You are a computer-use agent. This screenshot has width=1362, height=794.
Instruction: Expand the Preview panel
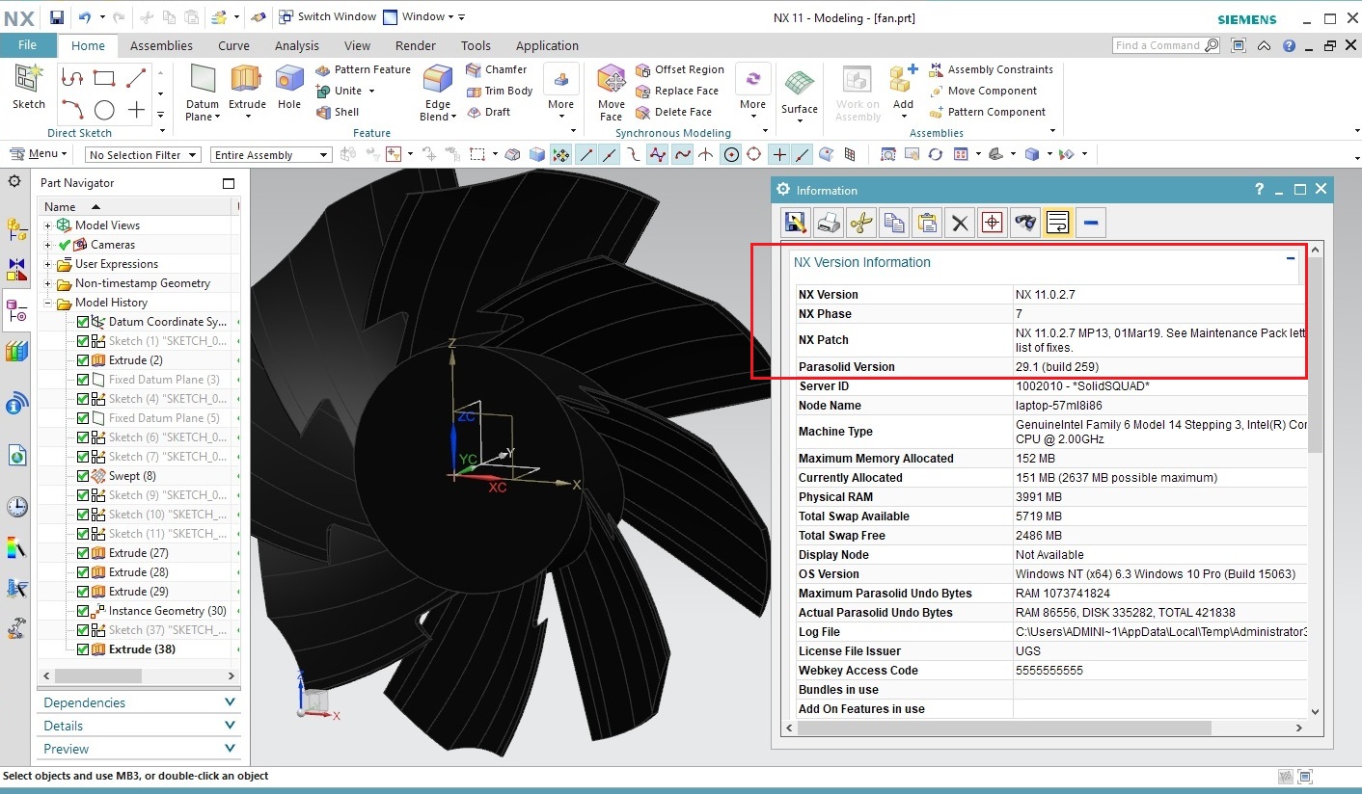pyautogui.click(x=139, y=749)
